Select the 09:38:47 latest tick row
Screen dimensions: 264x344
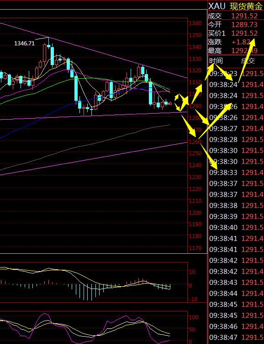236,338
